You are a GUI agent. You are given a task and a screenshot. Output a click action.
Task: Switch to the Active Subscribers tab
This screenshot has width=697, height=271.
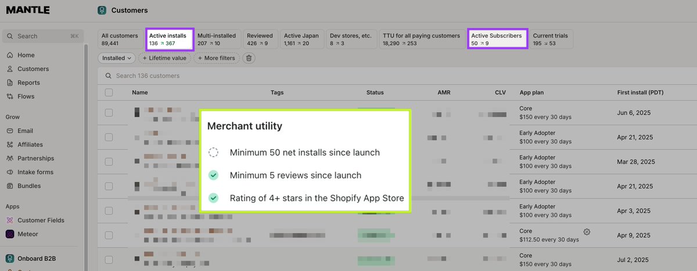click(x=498, y=39)
